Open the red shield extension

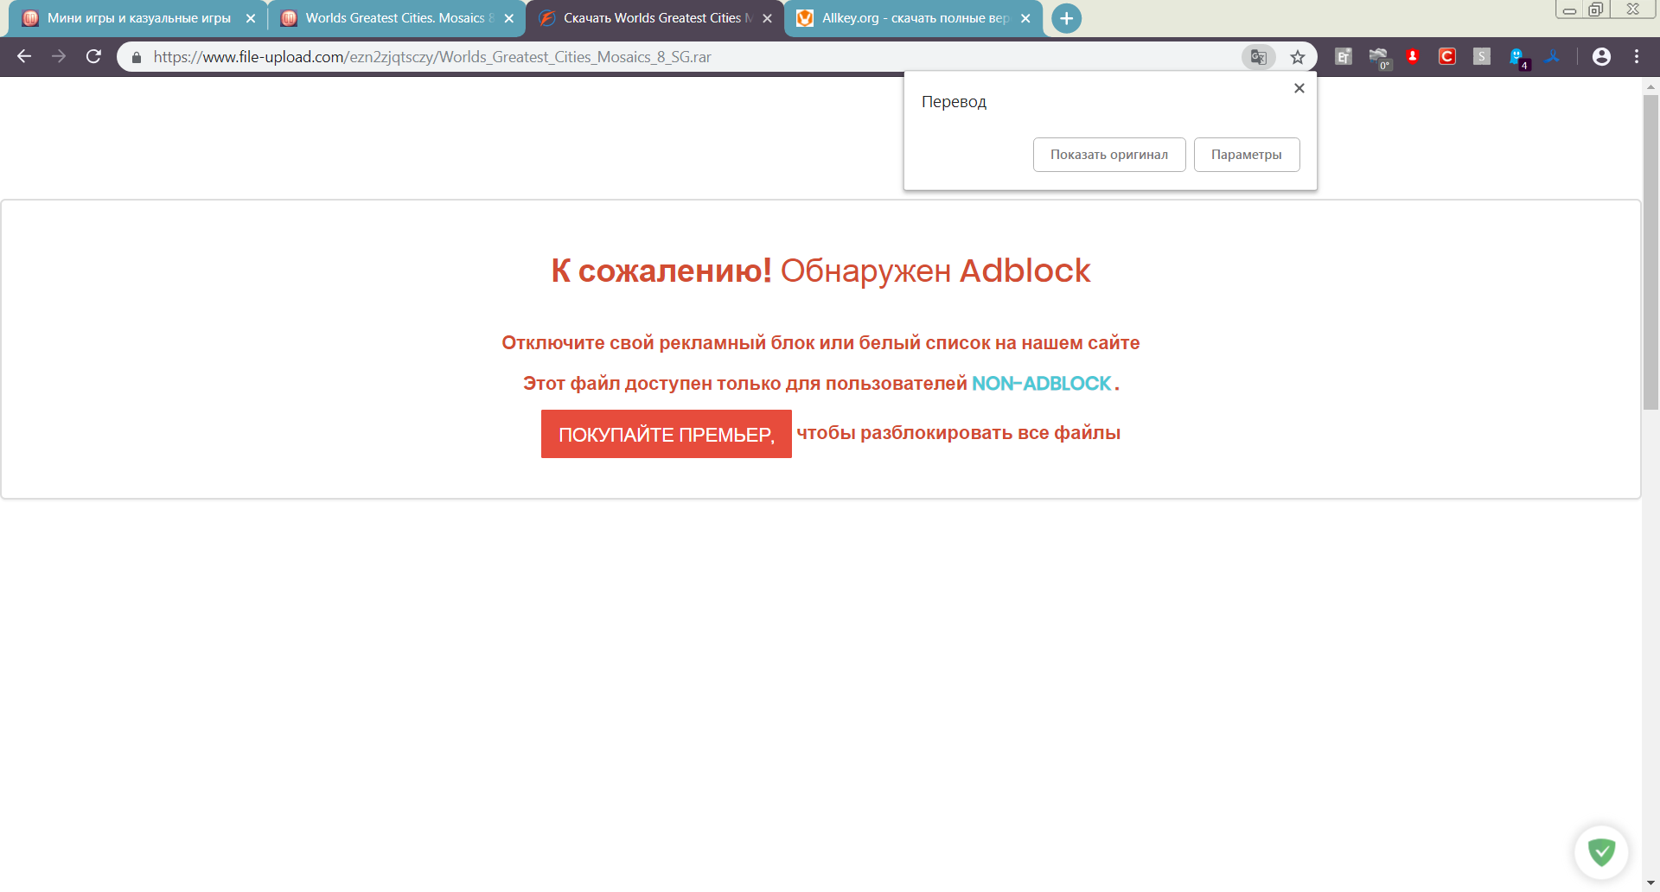click(x=1413, y=57)
